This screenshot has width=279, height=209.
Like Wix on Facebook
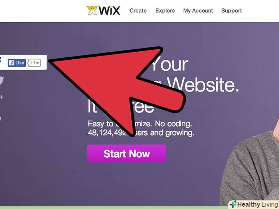17,63
